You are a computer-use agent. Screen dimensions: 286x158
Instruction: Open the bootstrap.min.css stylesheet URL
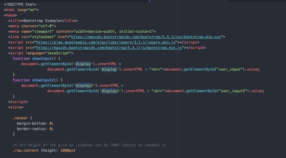pyautogui.click(x=146, y=37)
